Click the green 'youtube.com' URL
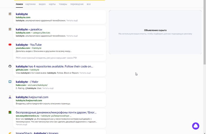Viewport: 206px width, 134px height. click(x=23, y=48)
